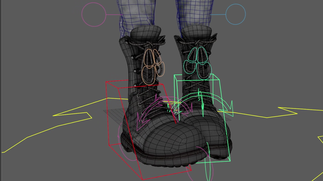Select the green shoelace bow control curve
Viewport: 323px width, 181px height.
197,63
